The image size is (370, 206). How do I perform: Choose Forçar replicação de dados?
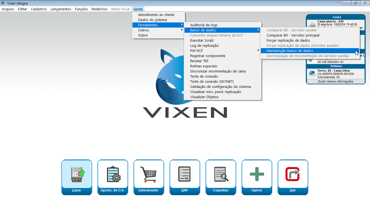(288, 41)
